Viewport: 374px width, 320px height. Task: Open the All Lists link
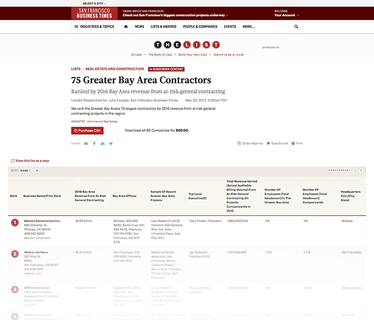tap(136, 54)
